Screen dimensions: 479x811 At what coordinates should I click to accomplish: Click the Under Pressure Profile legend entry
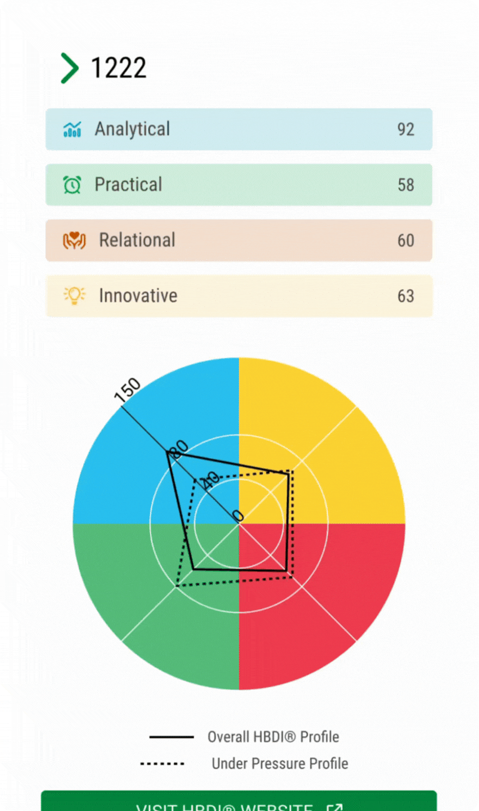point(280,763)
